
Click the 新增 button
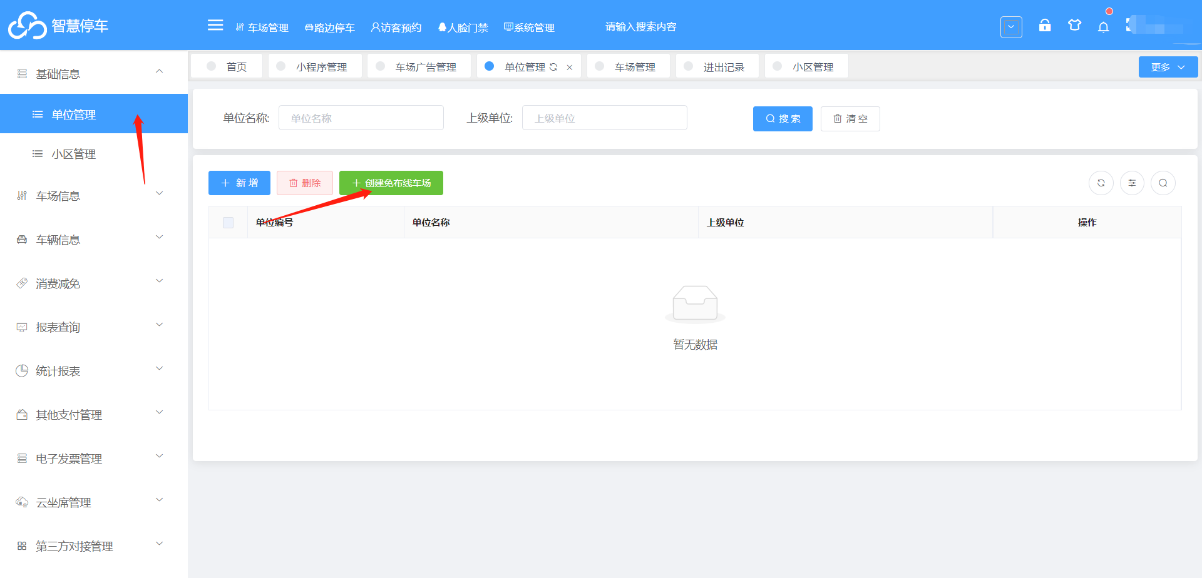[239, 183]
